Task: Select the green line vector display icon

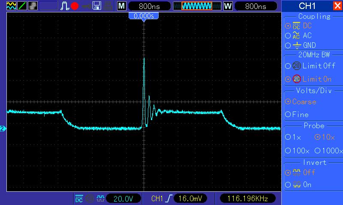Action: click(22, 6)
